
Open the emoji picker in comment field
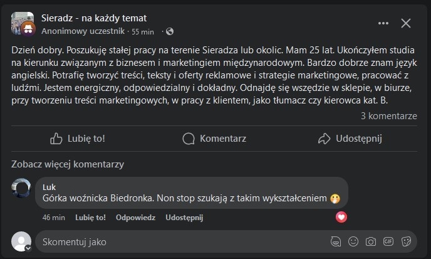353,241
